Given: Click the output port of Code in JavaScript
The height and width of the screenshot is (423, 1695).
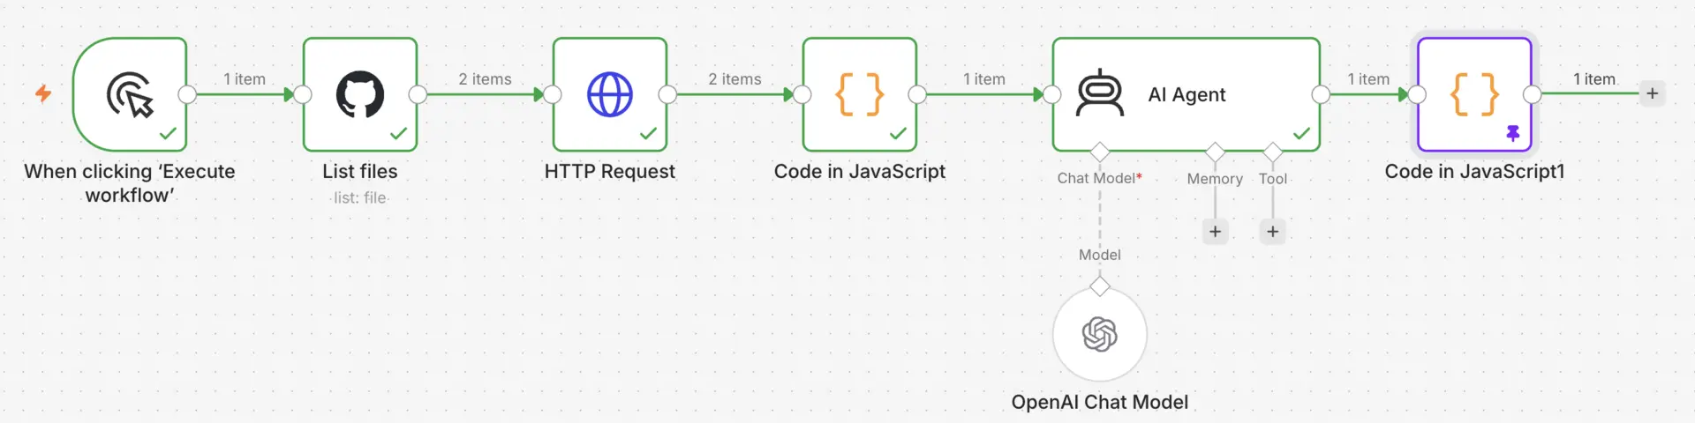Looking at the screenshot, I should [x=918, y=94].
